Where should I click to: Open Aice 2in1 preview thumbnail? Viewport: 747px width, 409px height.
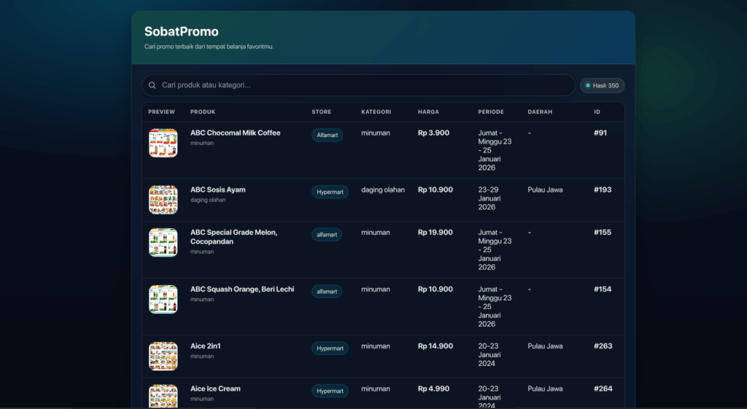click(x=163, y=357)
